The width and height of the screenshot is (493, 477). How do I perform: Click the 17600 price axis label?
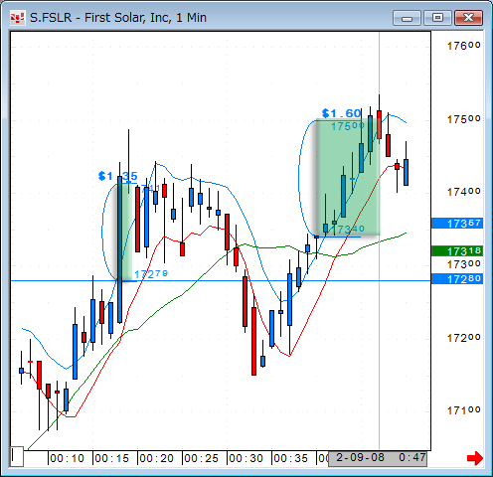(x=463, y=46)
